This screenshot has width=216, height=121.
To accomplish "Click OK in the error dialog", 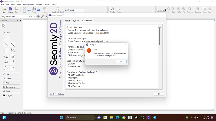I will [121, 62].
